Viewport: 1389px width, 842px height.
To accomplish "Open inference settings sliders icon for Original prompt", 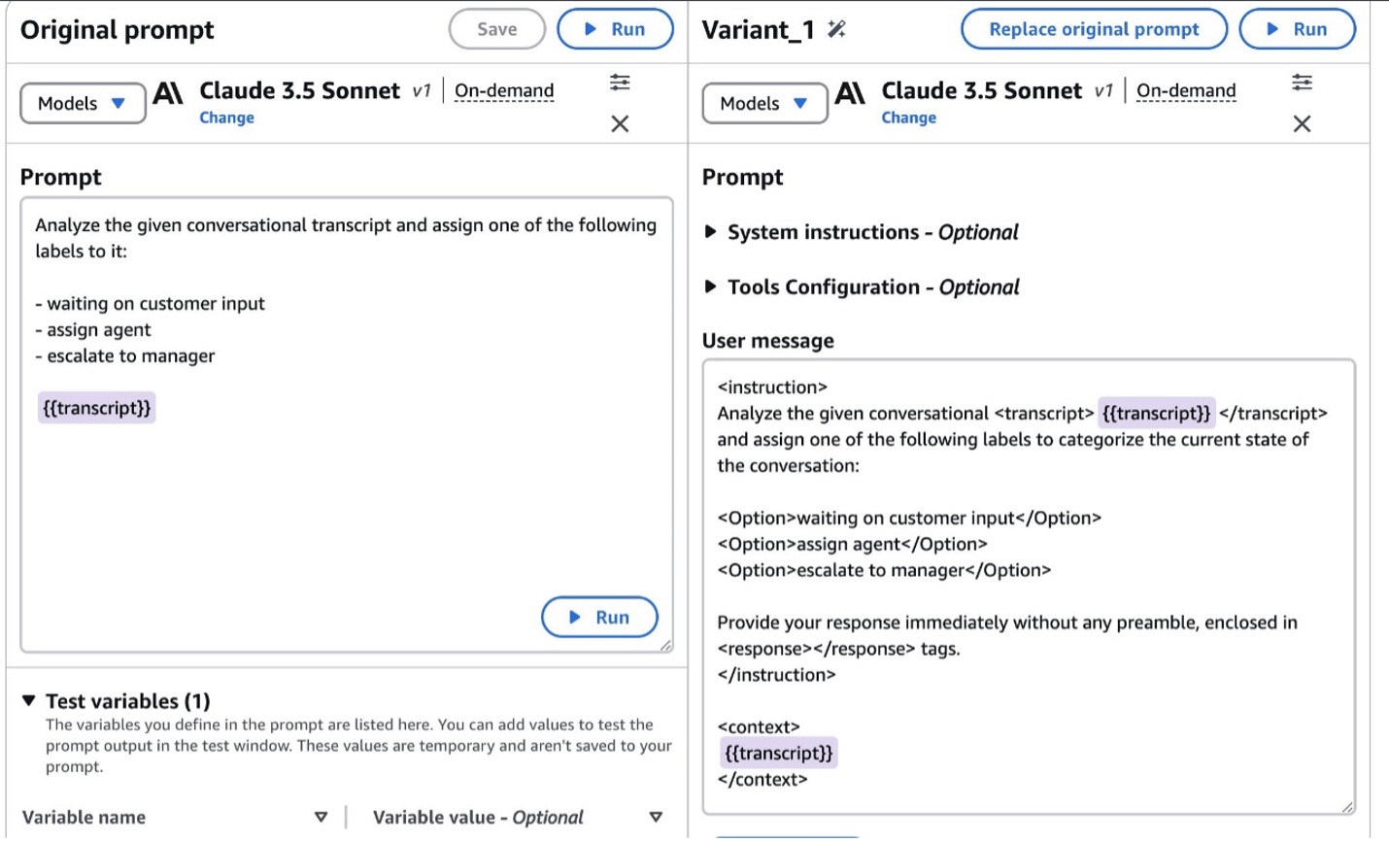I will [x=620, y=83].
